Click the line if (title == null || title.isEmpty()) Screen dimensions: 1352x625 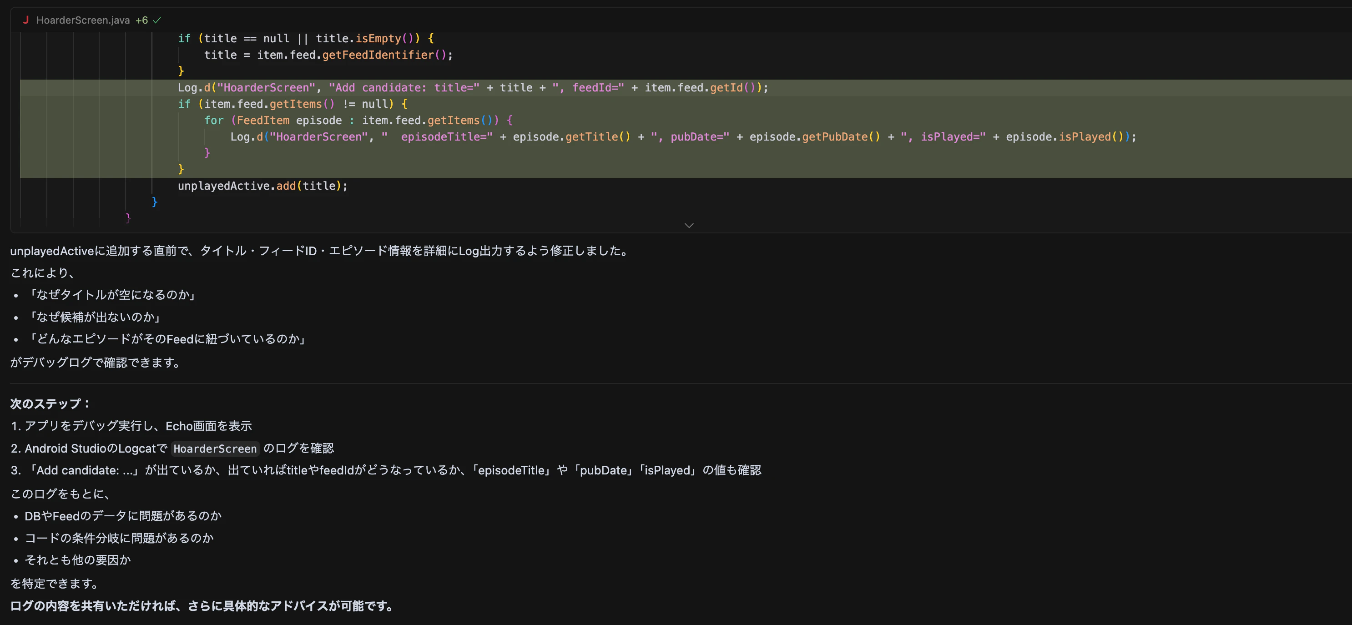[305, 38]
